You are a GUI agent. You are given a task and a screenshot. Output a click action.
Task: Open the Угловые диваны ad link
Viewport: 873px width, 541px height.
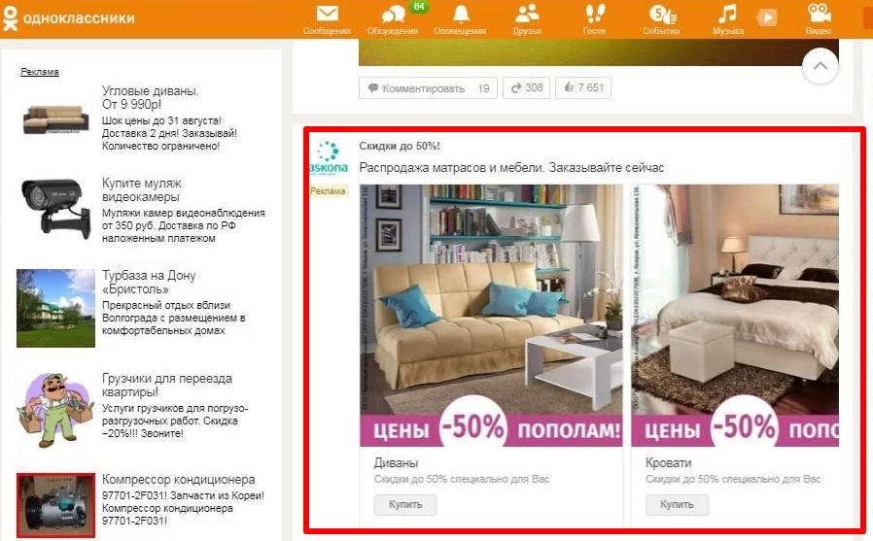(150, 91)
